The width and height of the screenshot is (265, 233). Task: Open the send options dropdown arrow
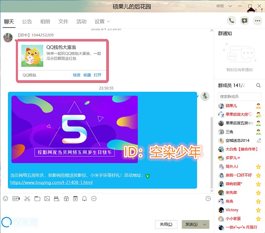point(205,224)
